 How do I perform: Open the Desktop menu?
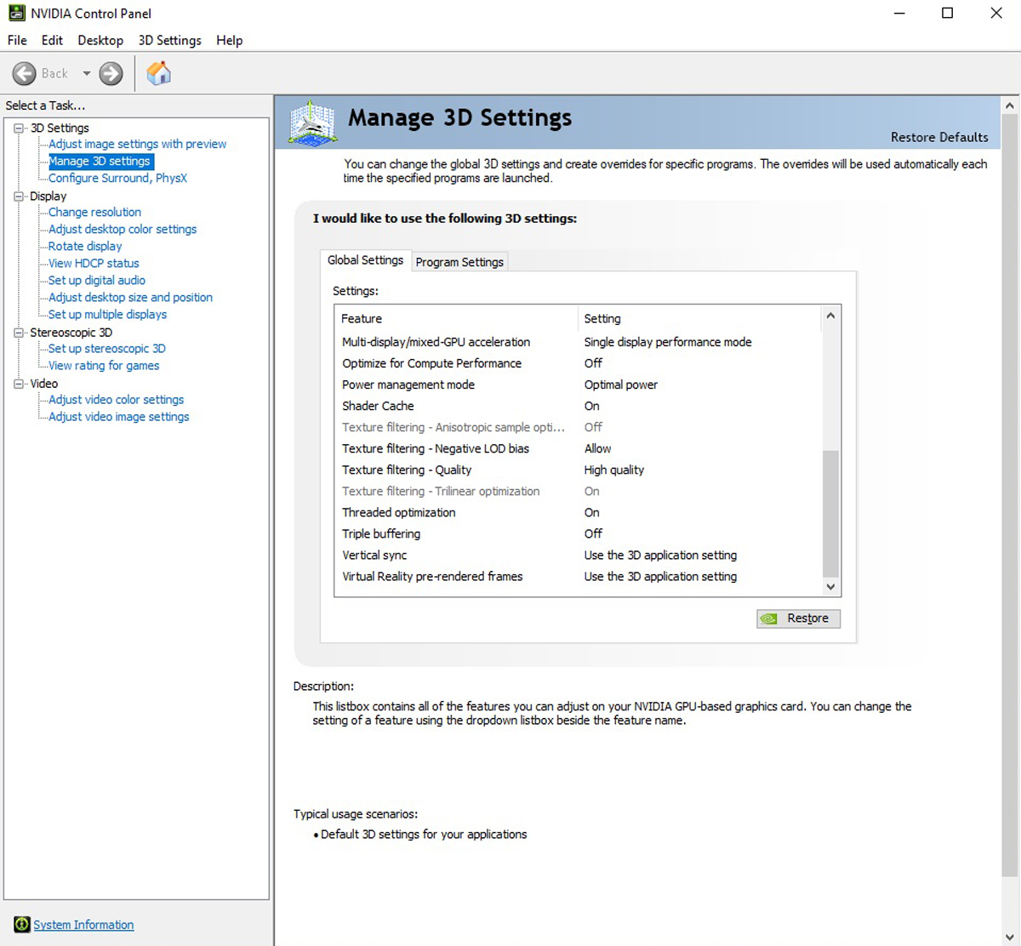(100, 40)
